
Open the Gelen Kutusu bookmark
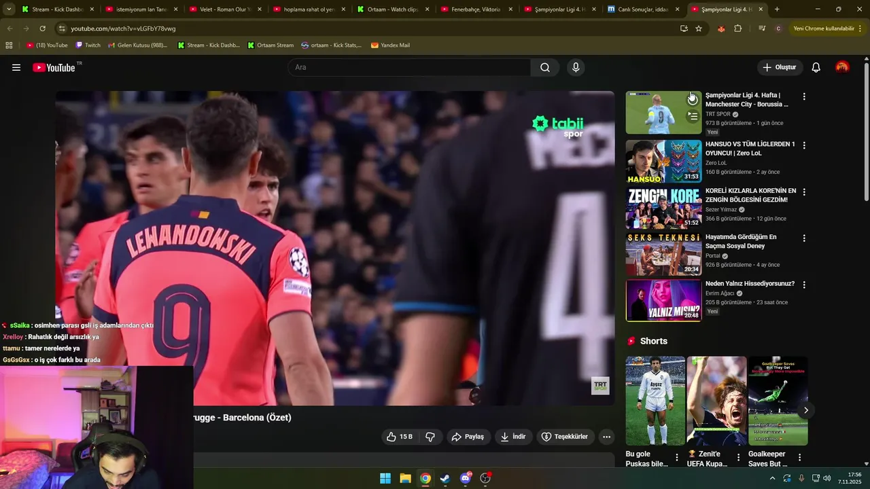click(x=138, y=46)
